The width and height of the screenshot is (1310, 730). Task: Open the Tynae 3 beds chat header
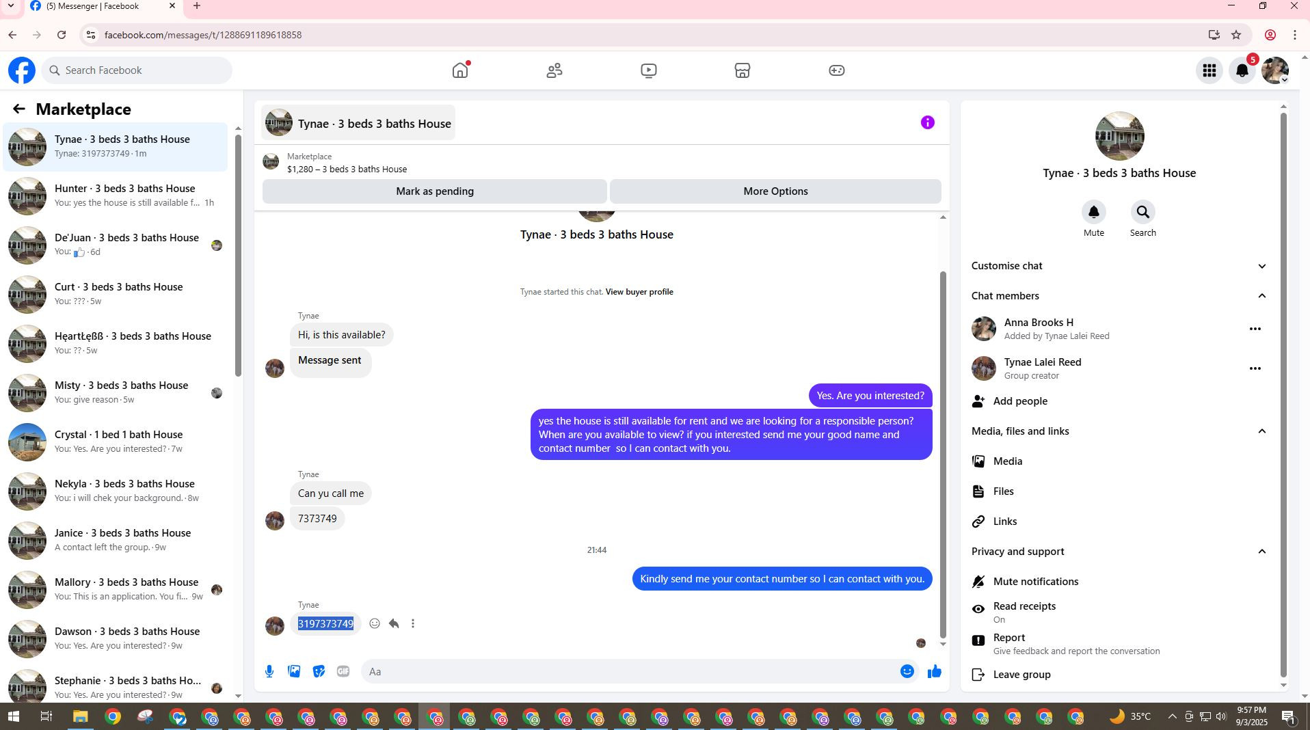point(358,124)
